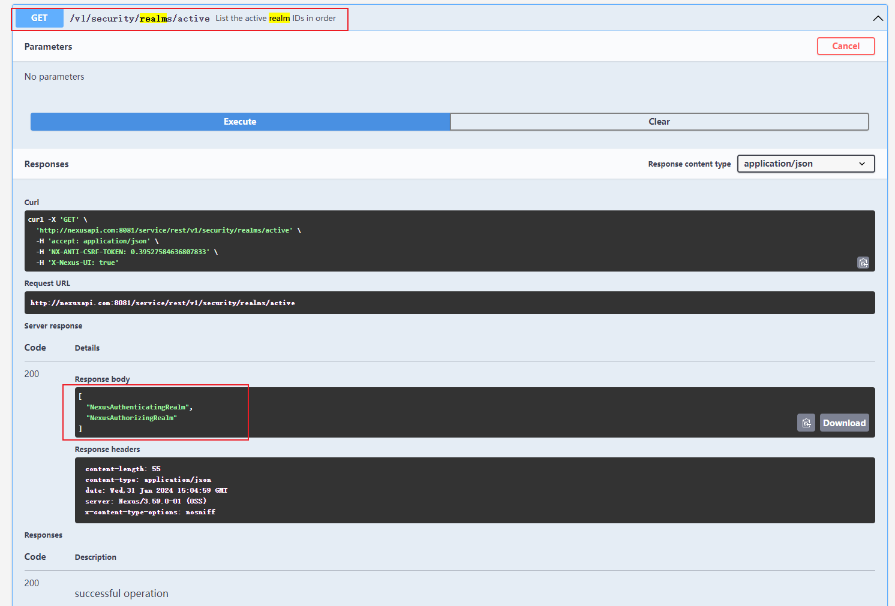Click the content-length: 55 header
Screen dimensions: 895x606
[x=123, y=469]
